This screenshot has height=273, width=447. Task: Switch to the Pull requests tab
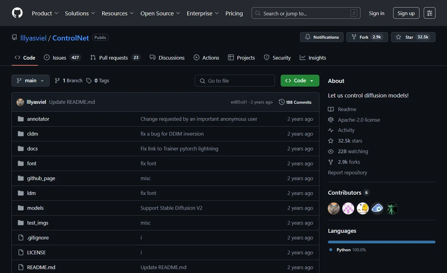[115, 58]
